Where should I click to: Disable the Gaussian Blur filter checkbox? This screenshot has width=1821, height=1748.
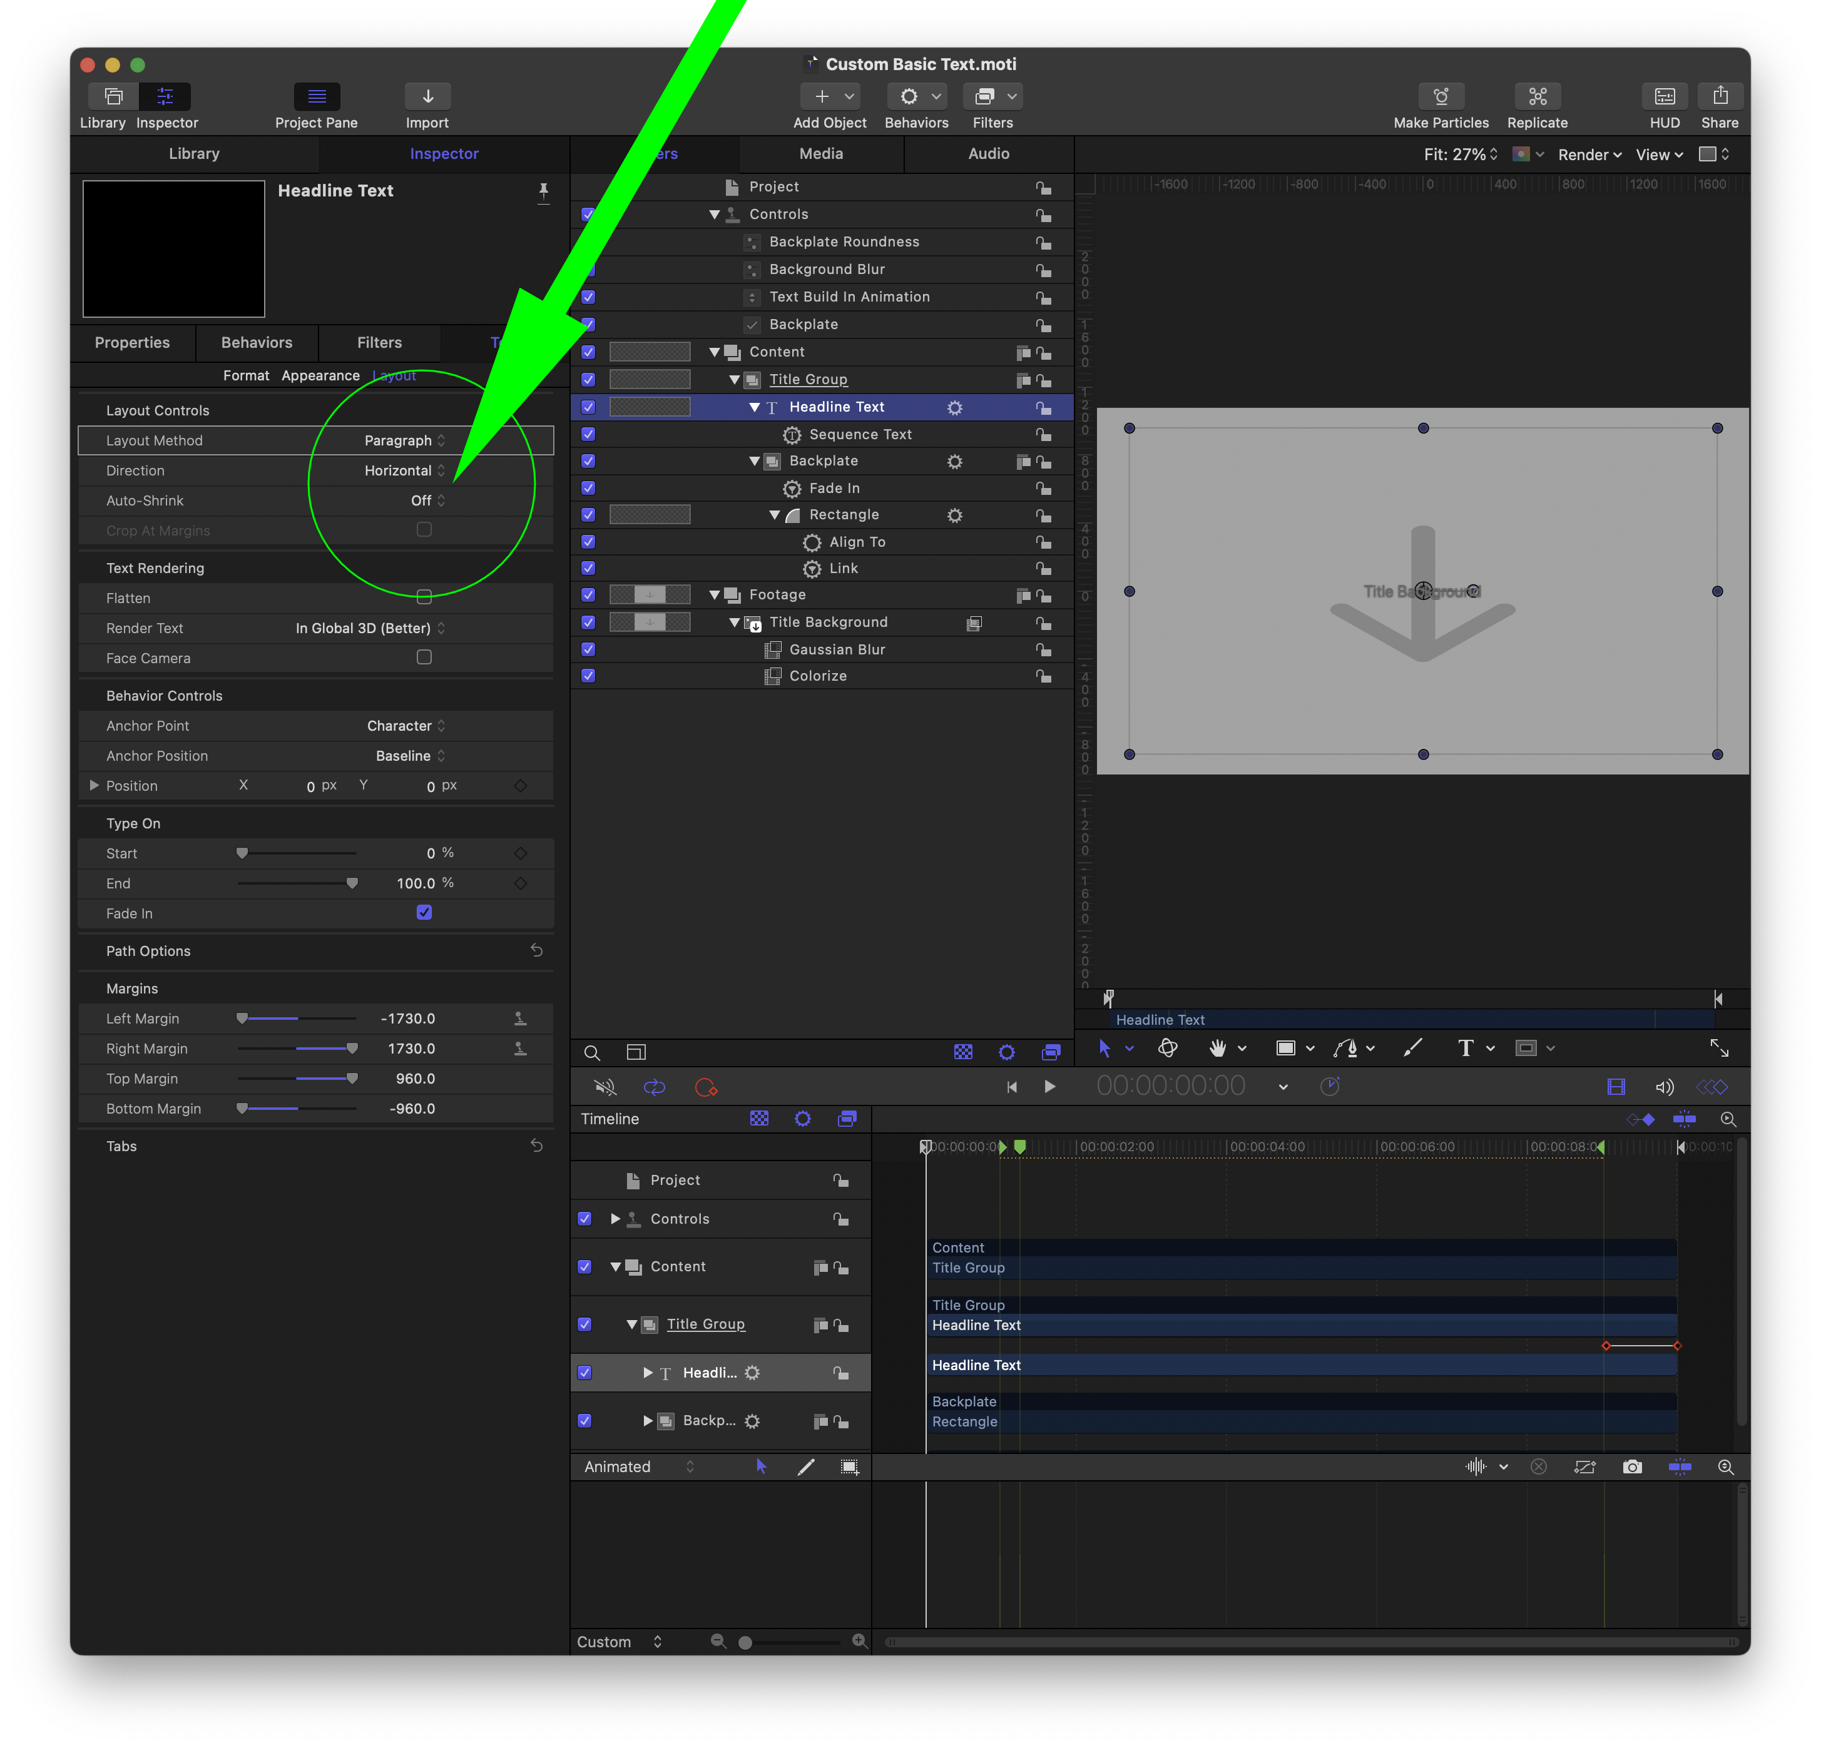pyautogui.click(x=588, y=649)
